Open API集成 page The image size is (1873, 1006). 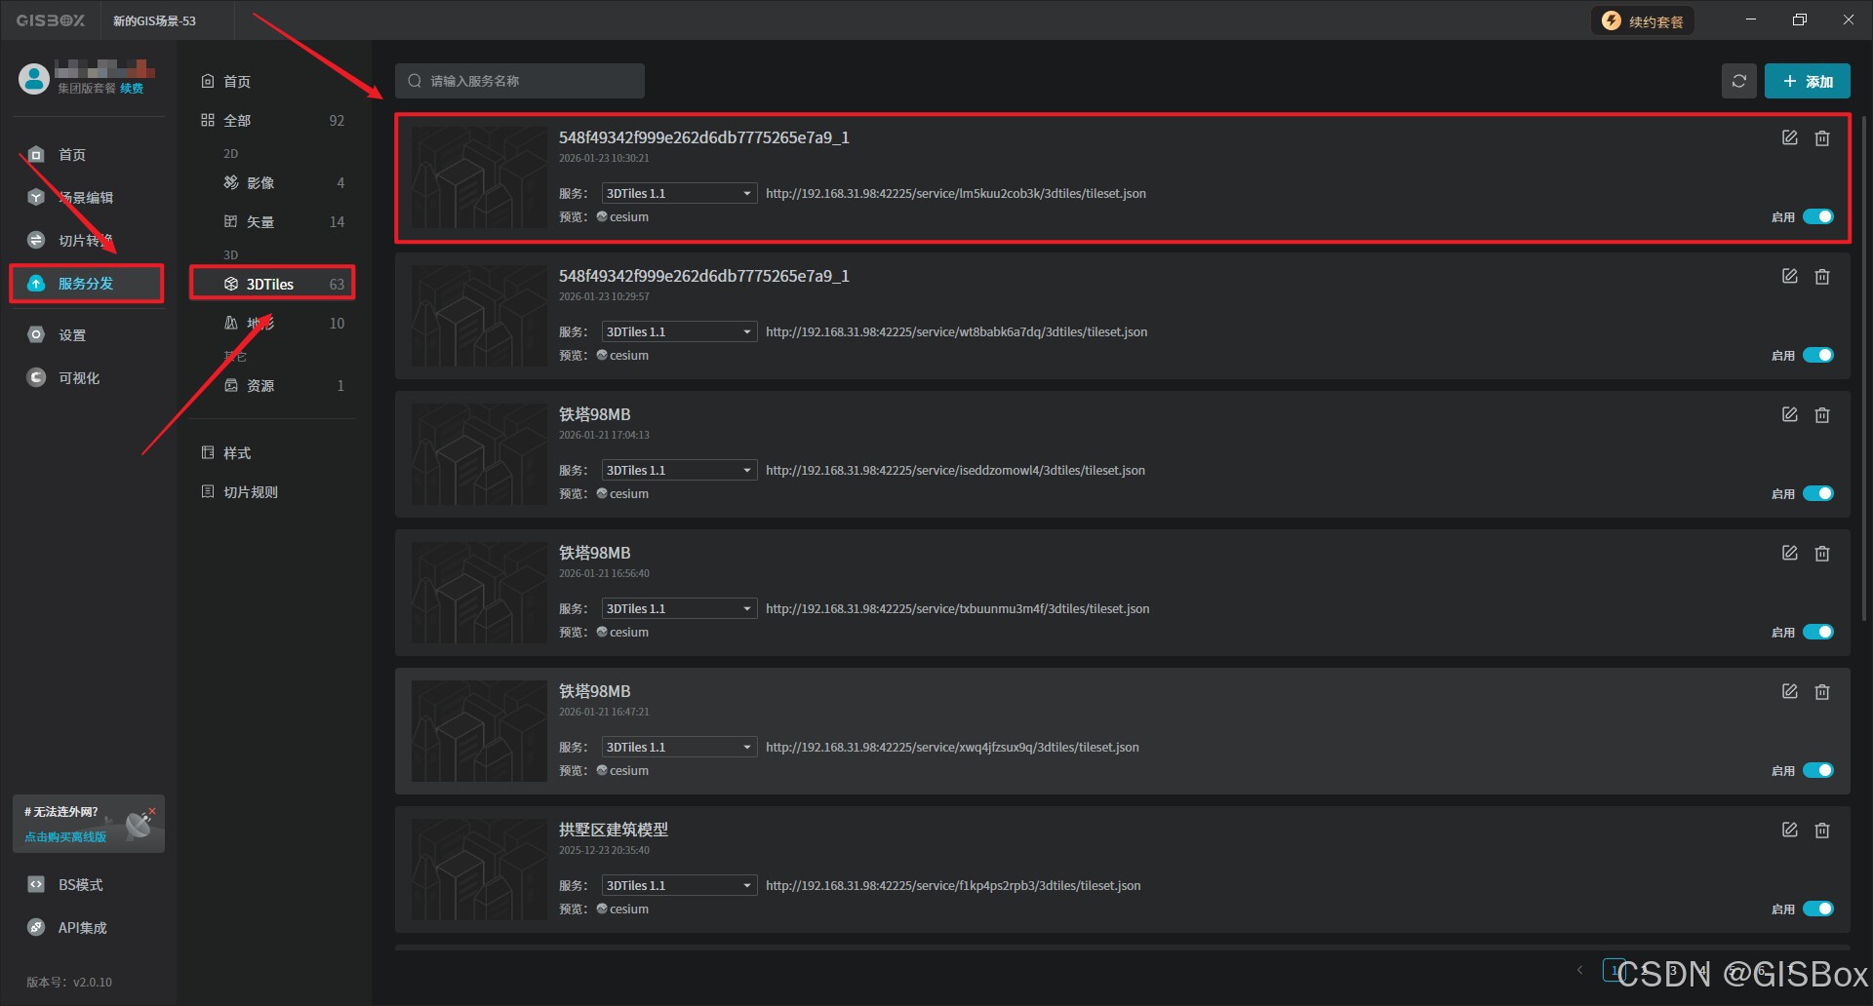[82, 927]
